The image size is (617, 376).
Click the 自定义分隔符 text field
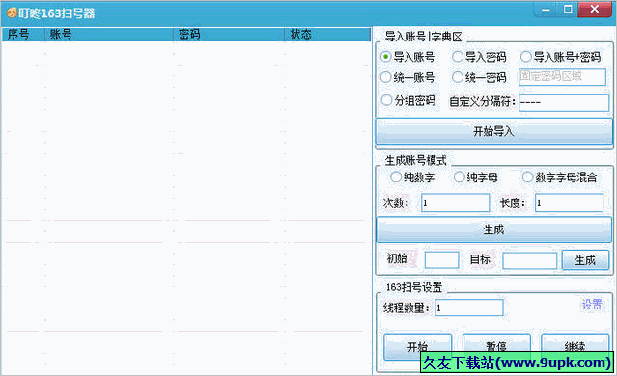564,103
